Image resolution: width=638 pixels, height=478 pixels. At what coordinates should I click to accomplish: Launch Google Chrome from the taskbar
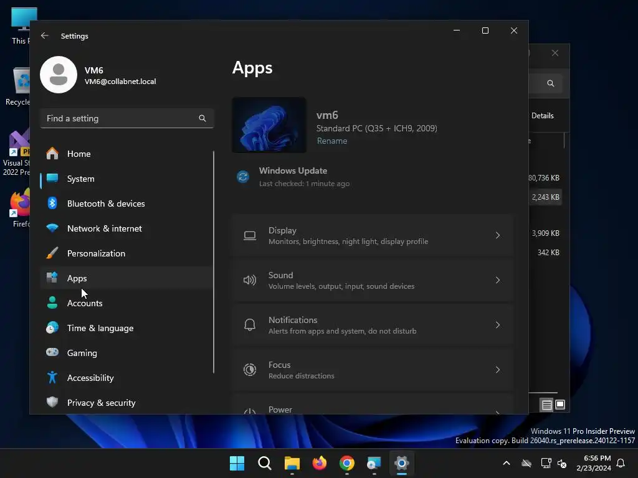tap(346, 463)
